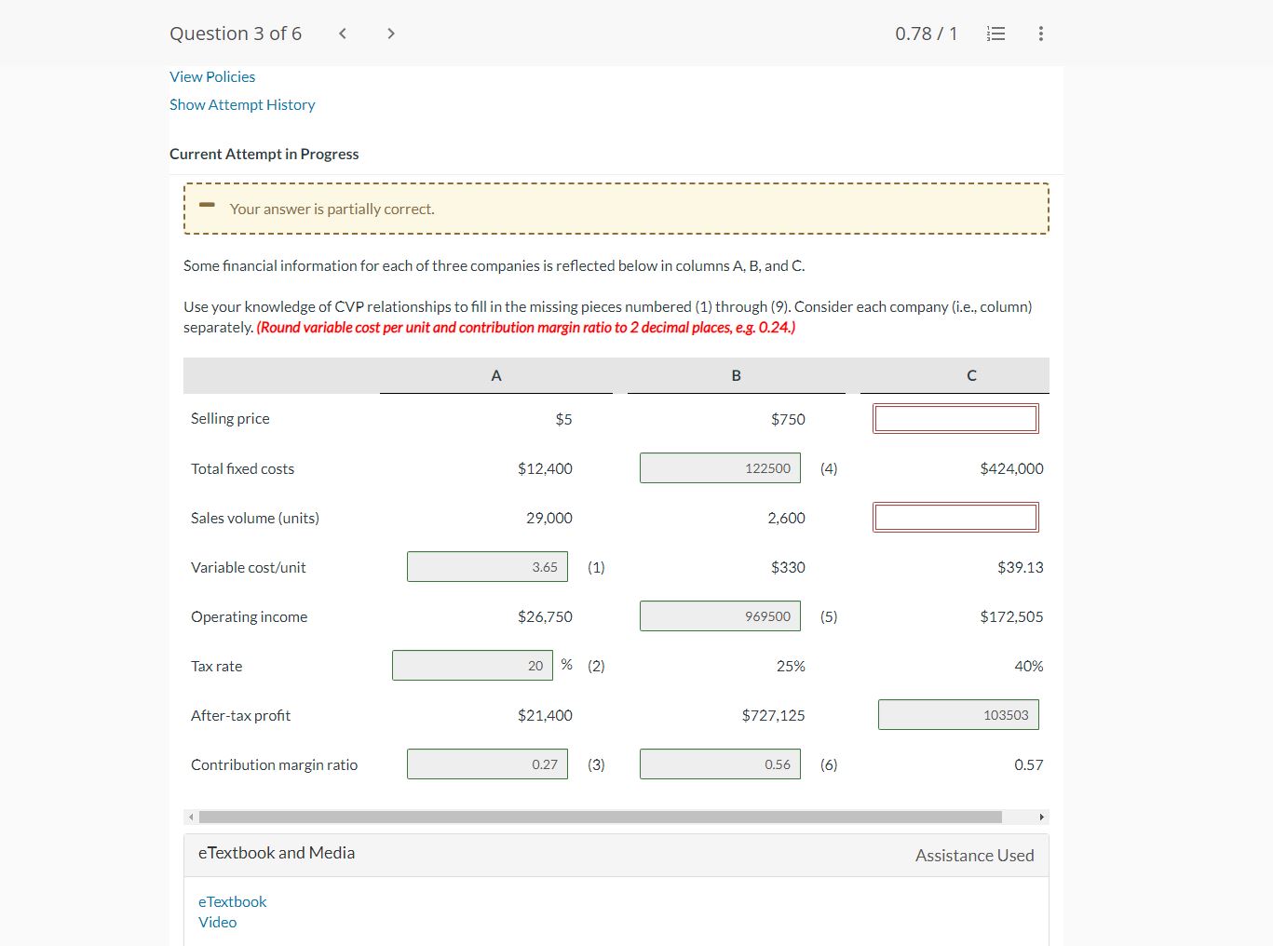Click the '40%' tax rate value
Screen dimensions: 1273x946
point(1029,666)
